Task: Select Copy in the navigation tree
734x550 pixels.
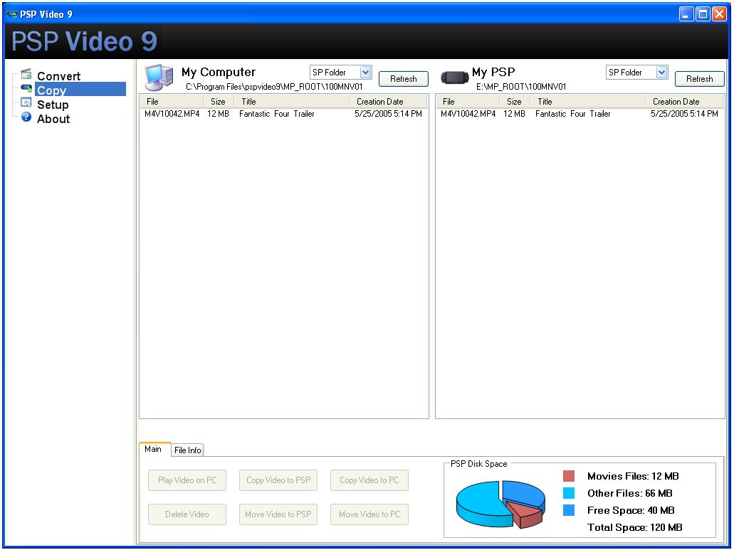Action: click(x=80, y=90)
